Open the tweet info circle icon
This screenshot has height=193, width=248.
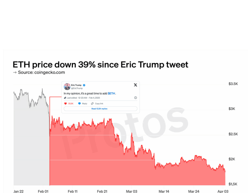tap(135, 98)
